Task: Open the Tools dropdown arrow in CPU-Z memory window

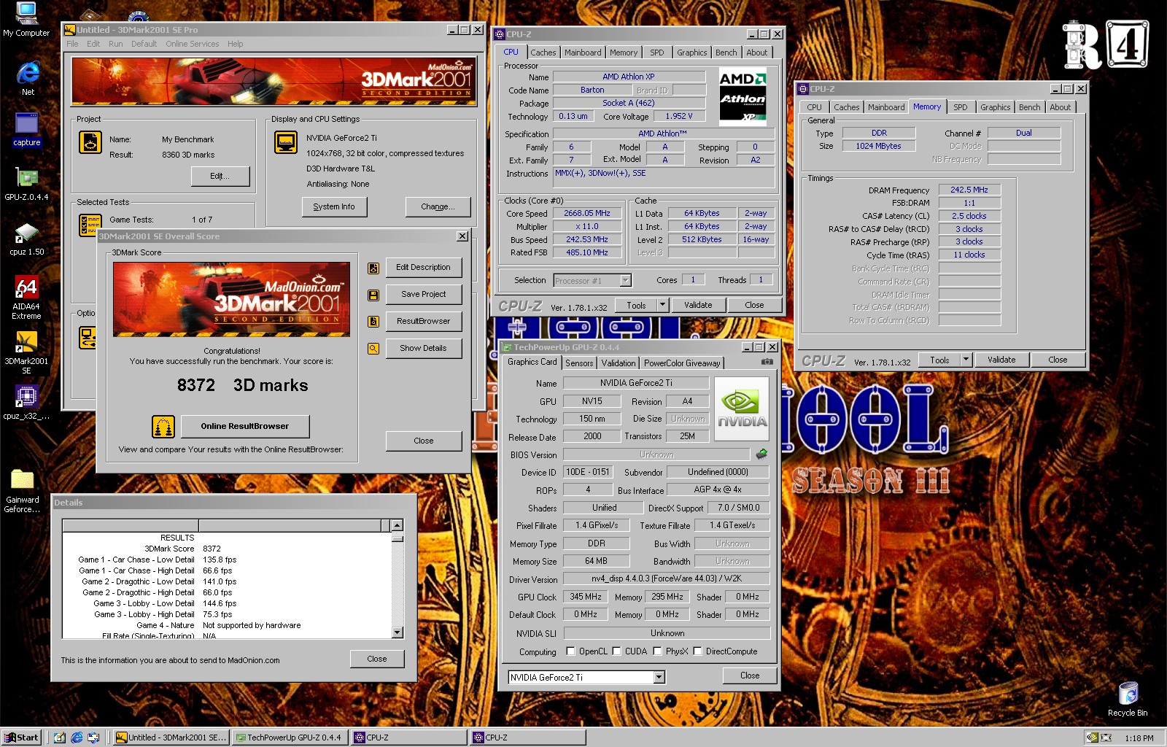Action: [966, 360]
